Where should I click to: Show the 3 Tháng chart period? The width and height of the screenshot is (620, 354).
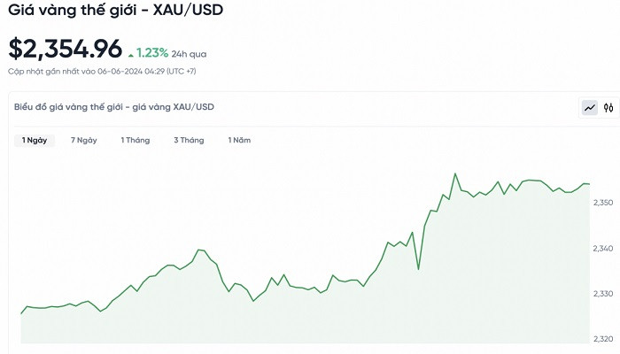point(189,140)
